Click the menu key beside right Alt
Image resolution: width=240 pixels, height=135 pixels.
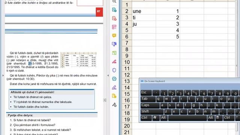(218, 118)
